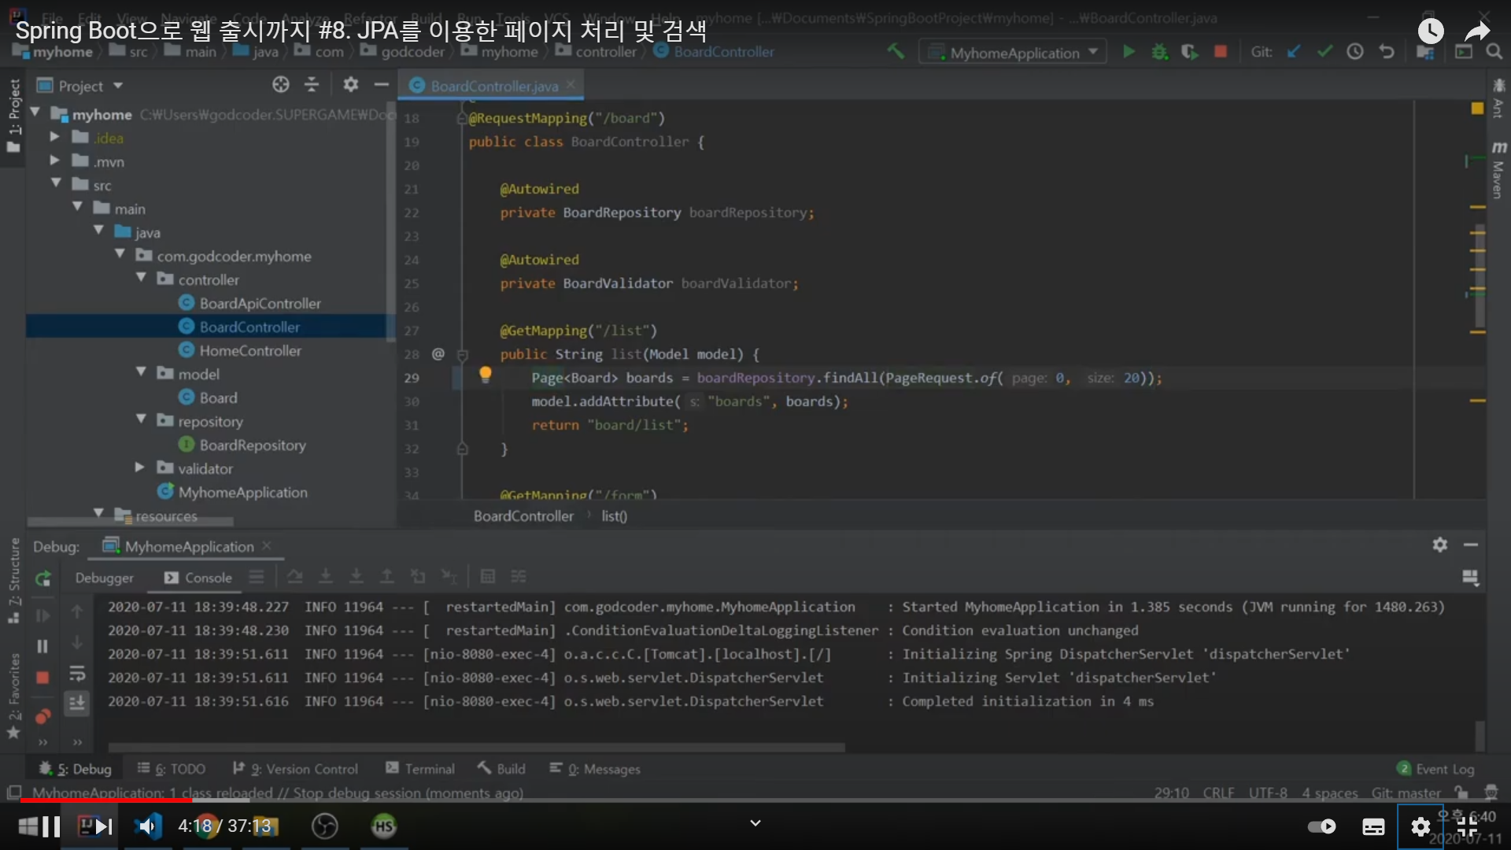Click the list() breadcrumb
1511x850 pixels.
click(x=614, y=516)
